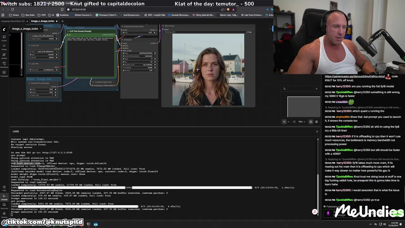Collapse the Load CLIP node
This screenshot has height=228, width=405.
[x=28, y=46]
